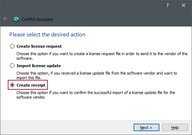Close the CmFAS Assistant dialog
This screenshot has height=135, width=192.
[183, 5]
